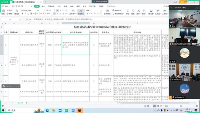This screenshot has height=113, width=200.
Task: Click the Merge and Center (合并居中) icon
Action: coord(73,11)
